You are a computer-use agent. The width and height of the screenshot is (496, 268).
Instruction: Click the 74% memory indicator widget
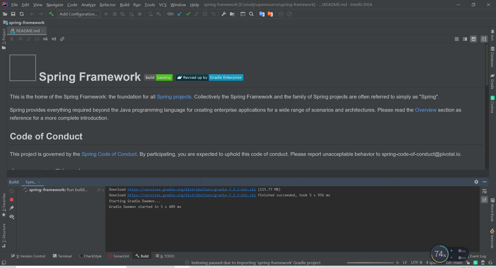pos(440,254)
